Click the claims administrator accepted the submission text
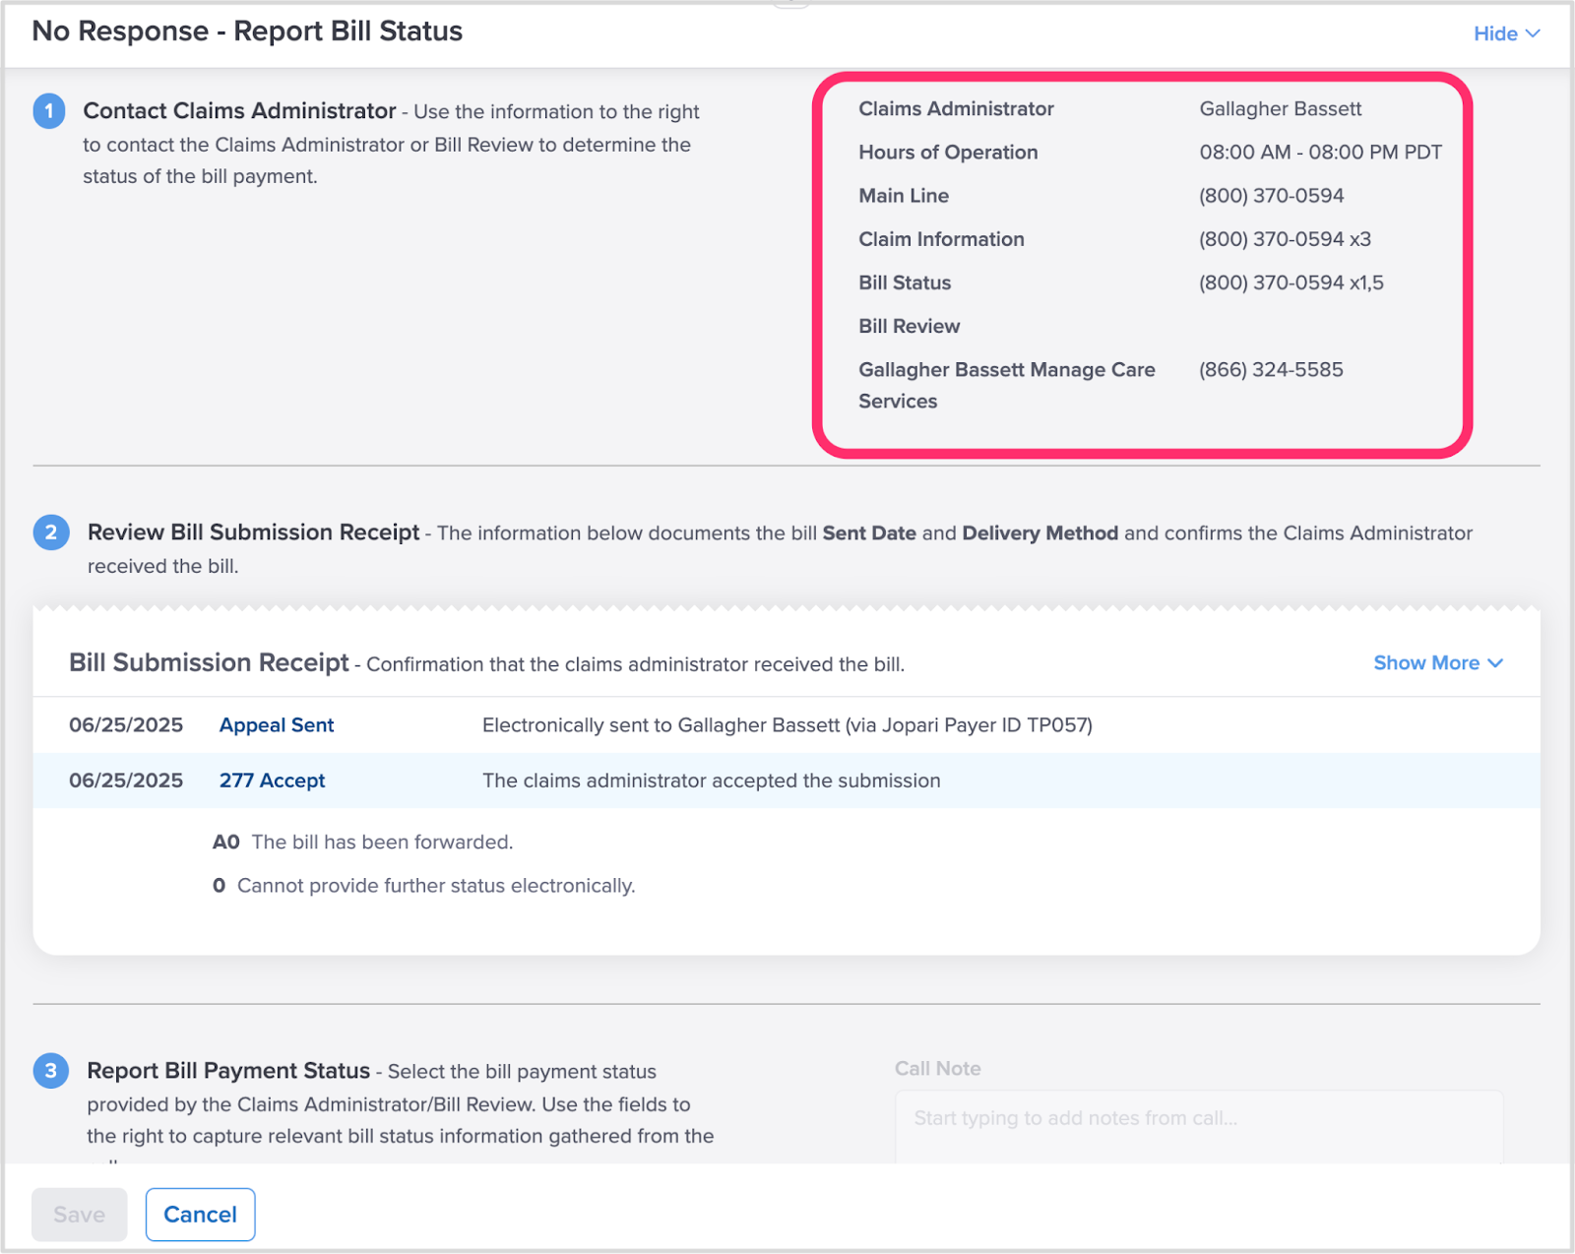 (712, 781)
